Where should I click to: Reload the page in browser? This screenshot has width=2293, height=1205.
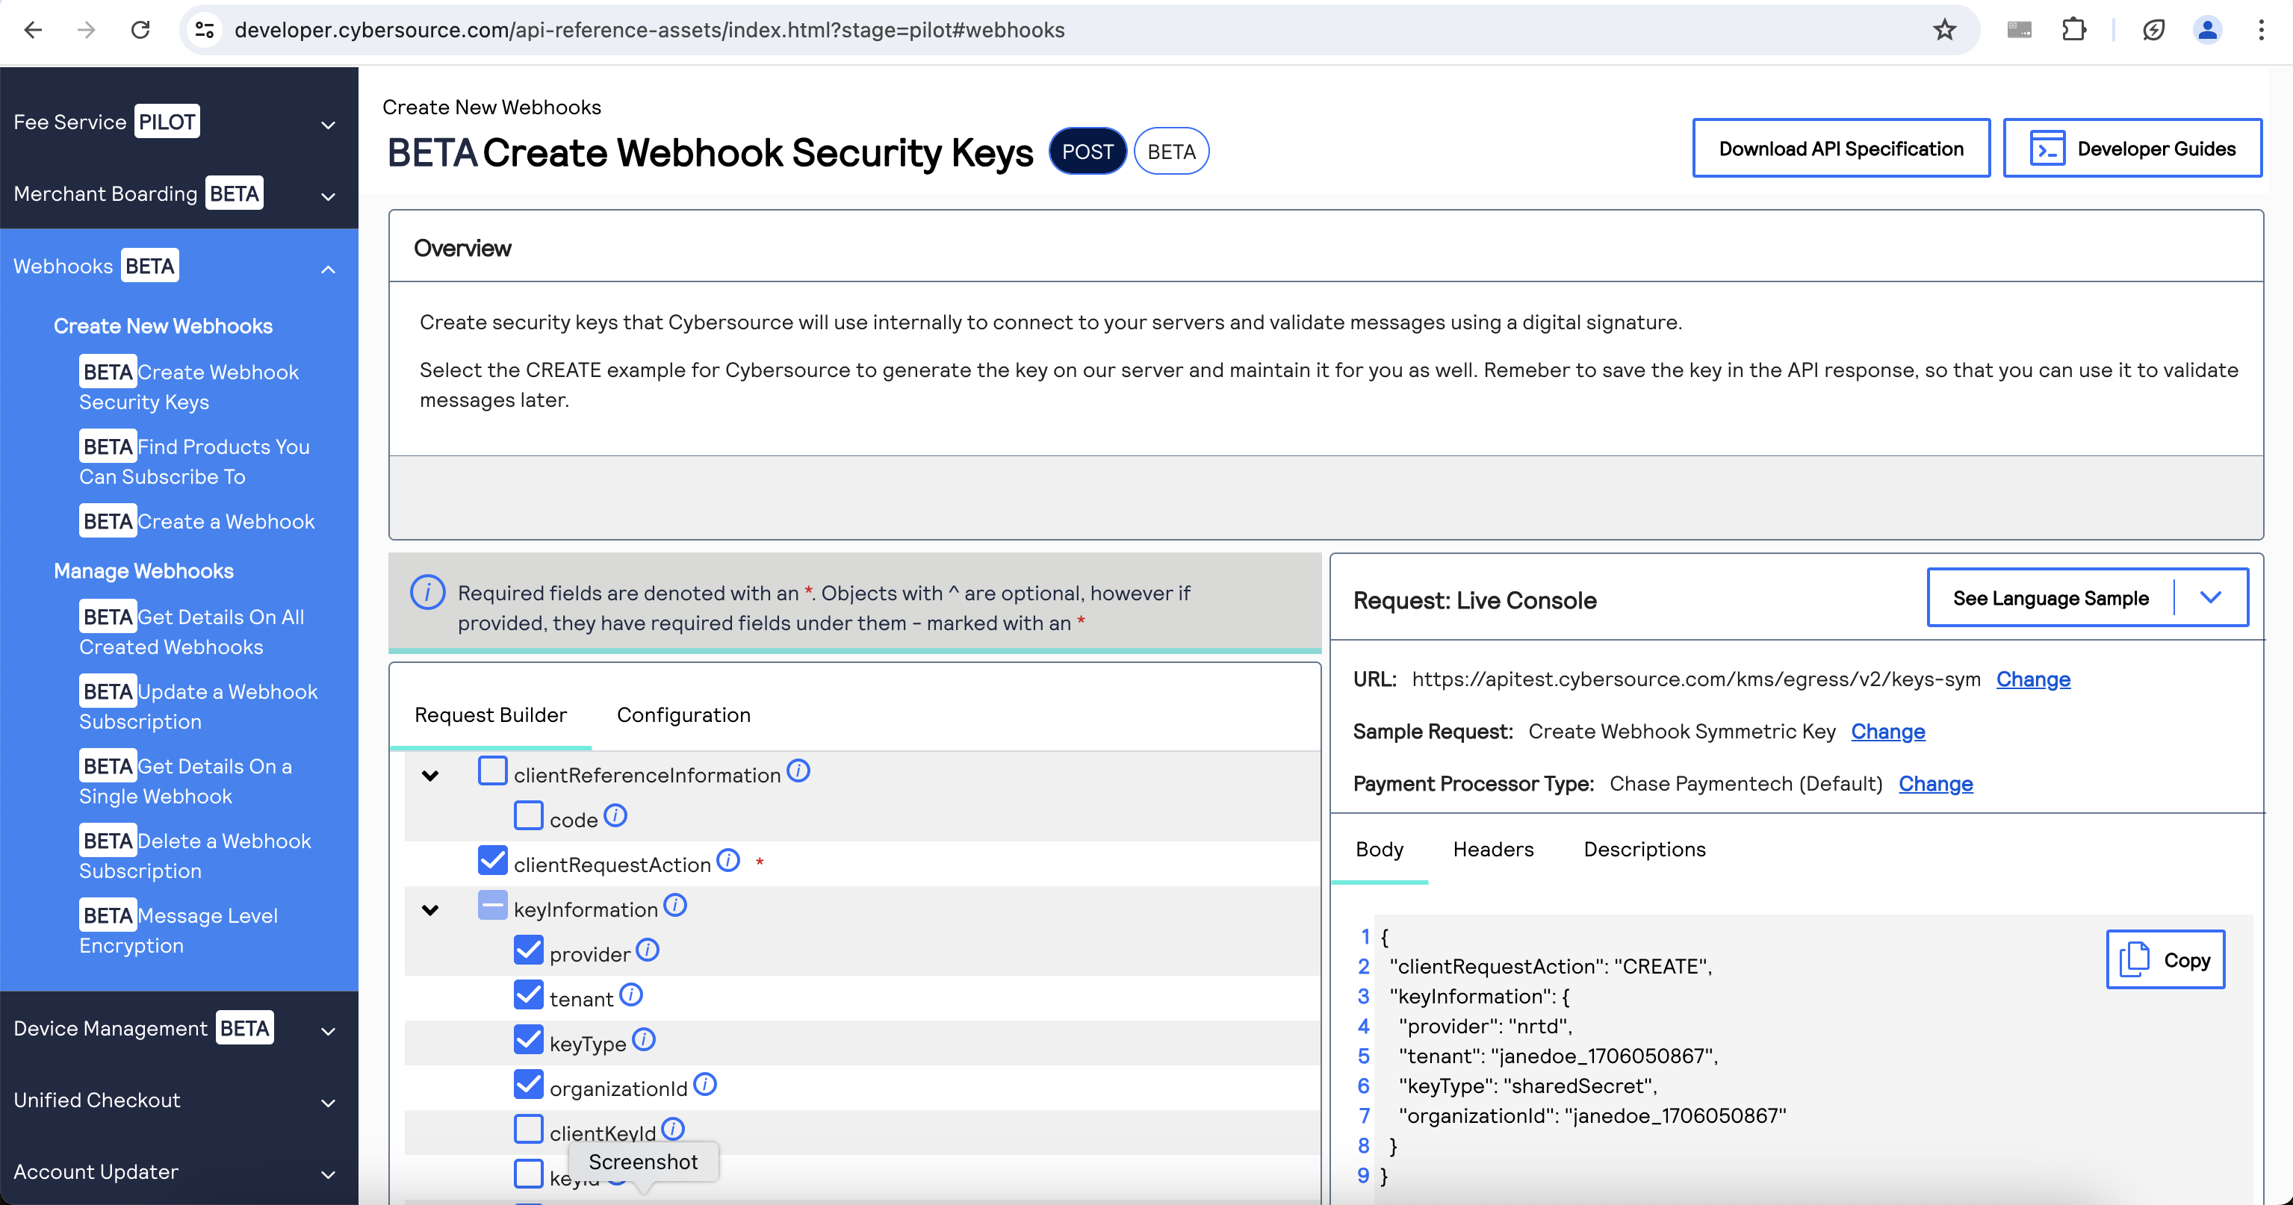point(140,31)
